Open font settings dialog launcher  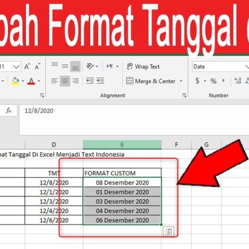pyautogui.click(x=42, y=96)
